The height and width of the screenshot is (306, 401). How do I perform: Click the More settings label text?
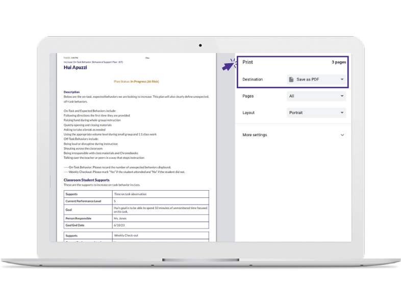(x=255, y=135)
